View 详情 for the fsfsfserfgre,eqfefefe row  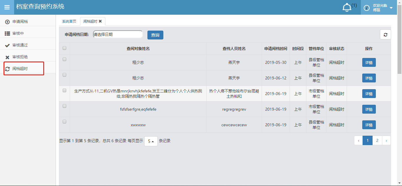click(369, 109)
